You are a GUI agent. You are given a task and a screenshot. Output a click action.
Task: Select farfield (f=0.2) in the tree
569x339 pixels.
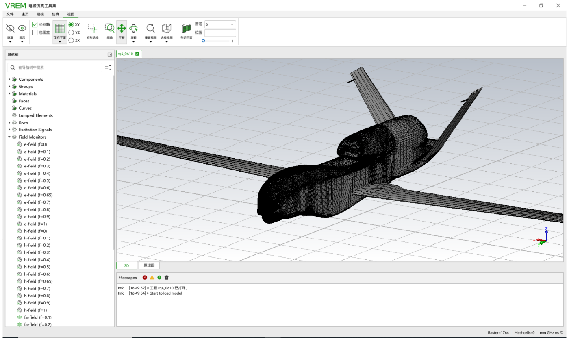(x=37, y=325)
